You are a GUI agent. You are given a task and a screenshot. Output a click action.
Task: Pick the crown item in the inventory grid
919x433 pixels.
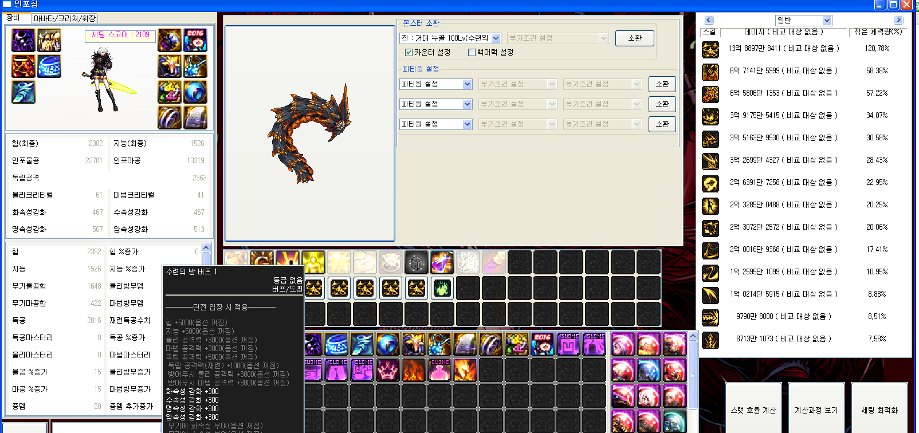[x=388, y=370]
